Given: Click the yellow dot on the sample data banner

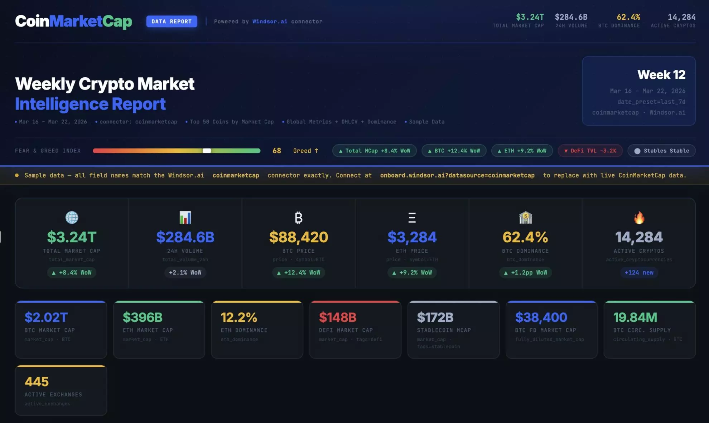Looking at the screenshot, I should click(16, 175).
